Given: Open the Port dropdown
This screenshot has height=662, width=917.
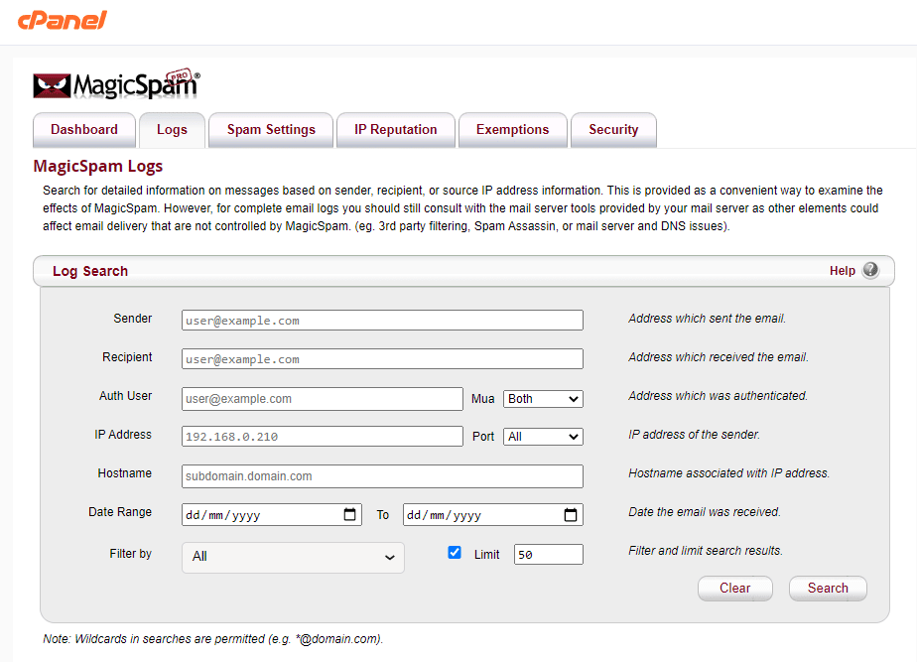Looking at the screenshot, I should point(543,437).
